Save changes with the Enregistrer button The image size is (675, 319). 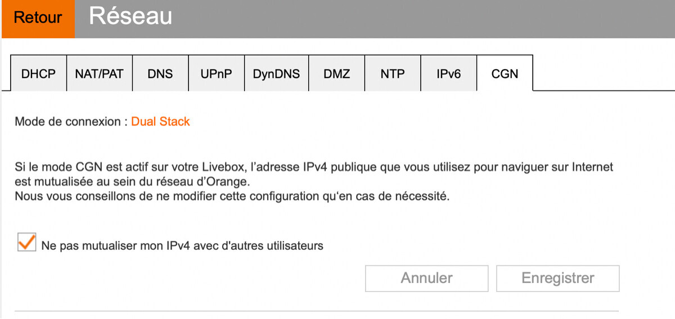coord(557,278)
